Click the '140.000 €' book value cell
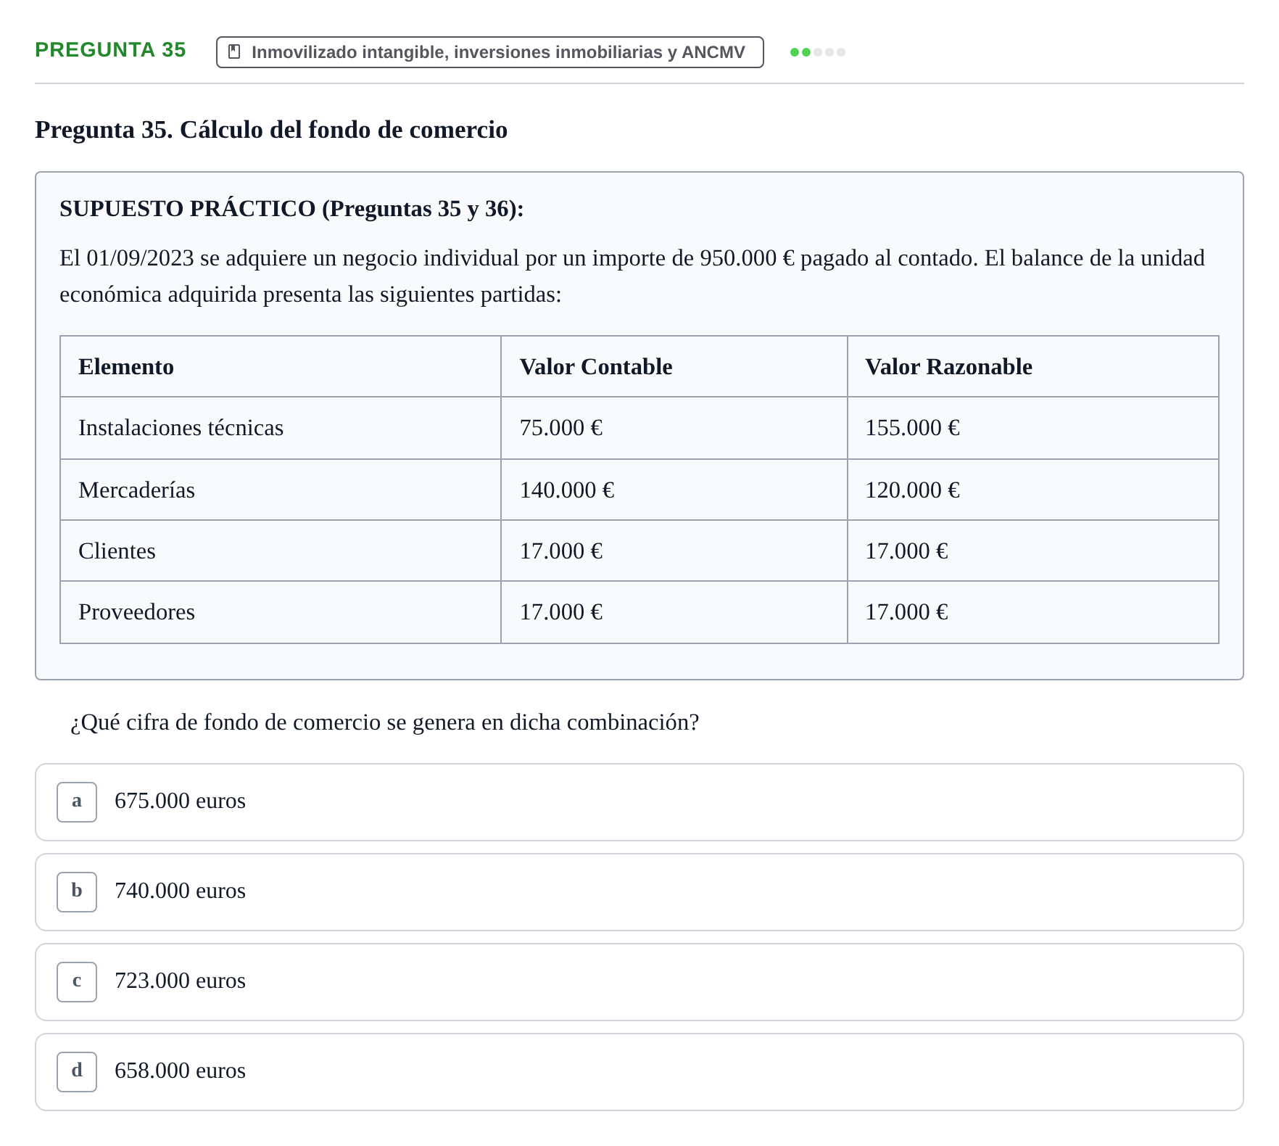 (674, 490)
